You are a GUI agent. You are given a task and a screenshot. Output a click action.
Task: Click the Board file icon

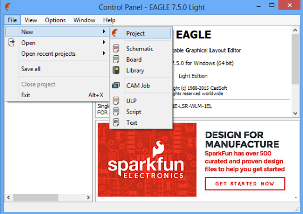click(x=116, y=59)
